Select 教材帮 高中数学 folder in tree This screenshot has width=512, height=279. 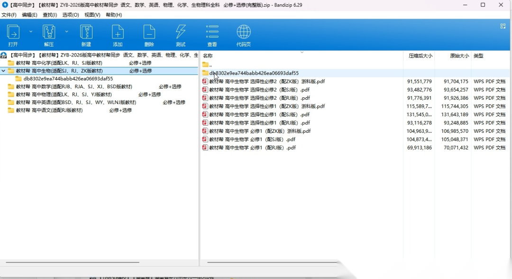(74, 87)
